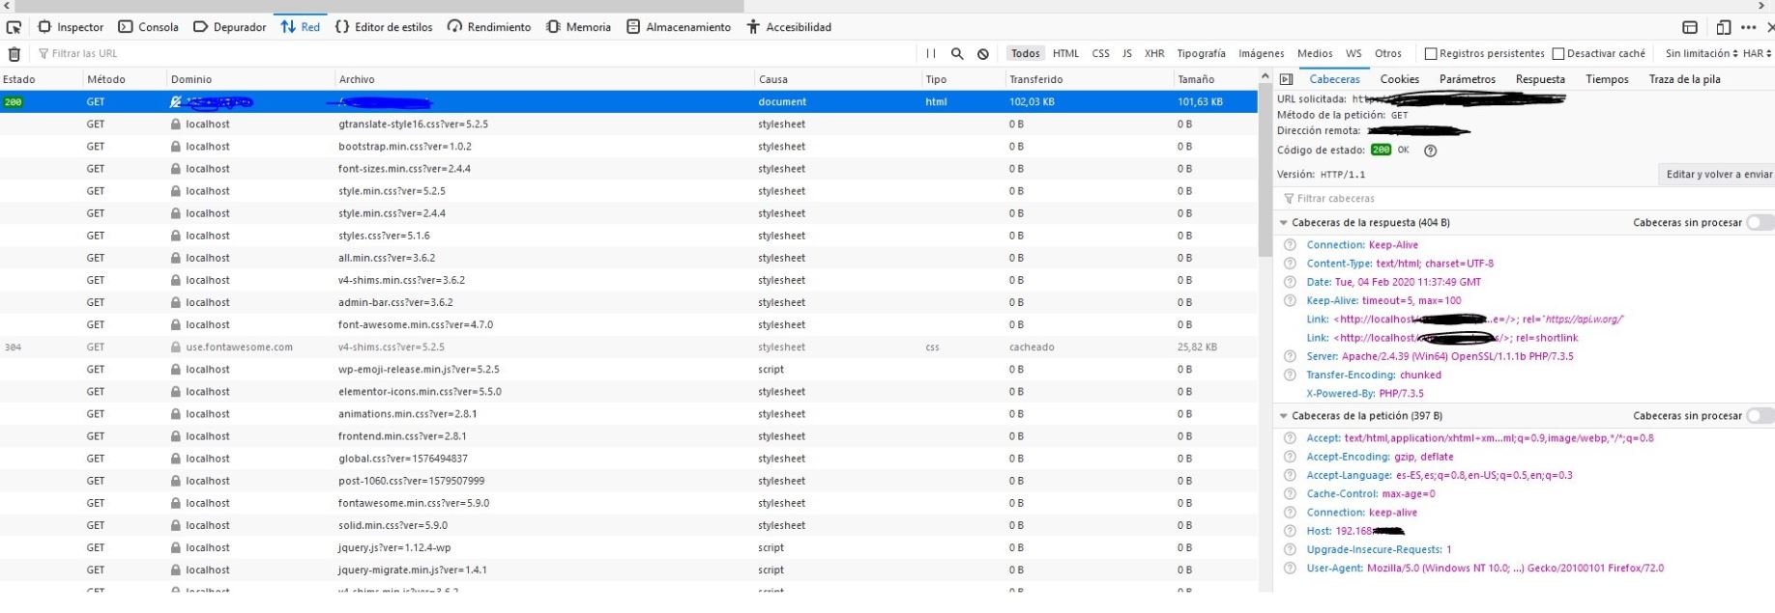
Task: Click Editar y volver a enviar button
Action: point(1718,175)
